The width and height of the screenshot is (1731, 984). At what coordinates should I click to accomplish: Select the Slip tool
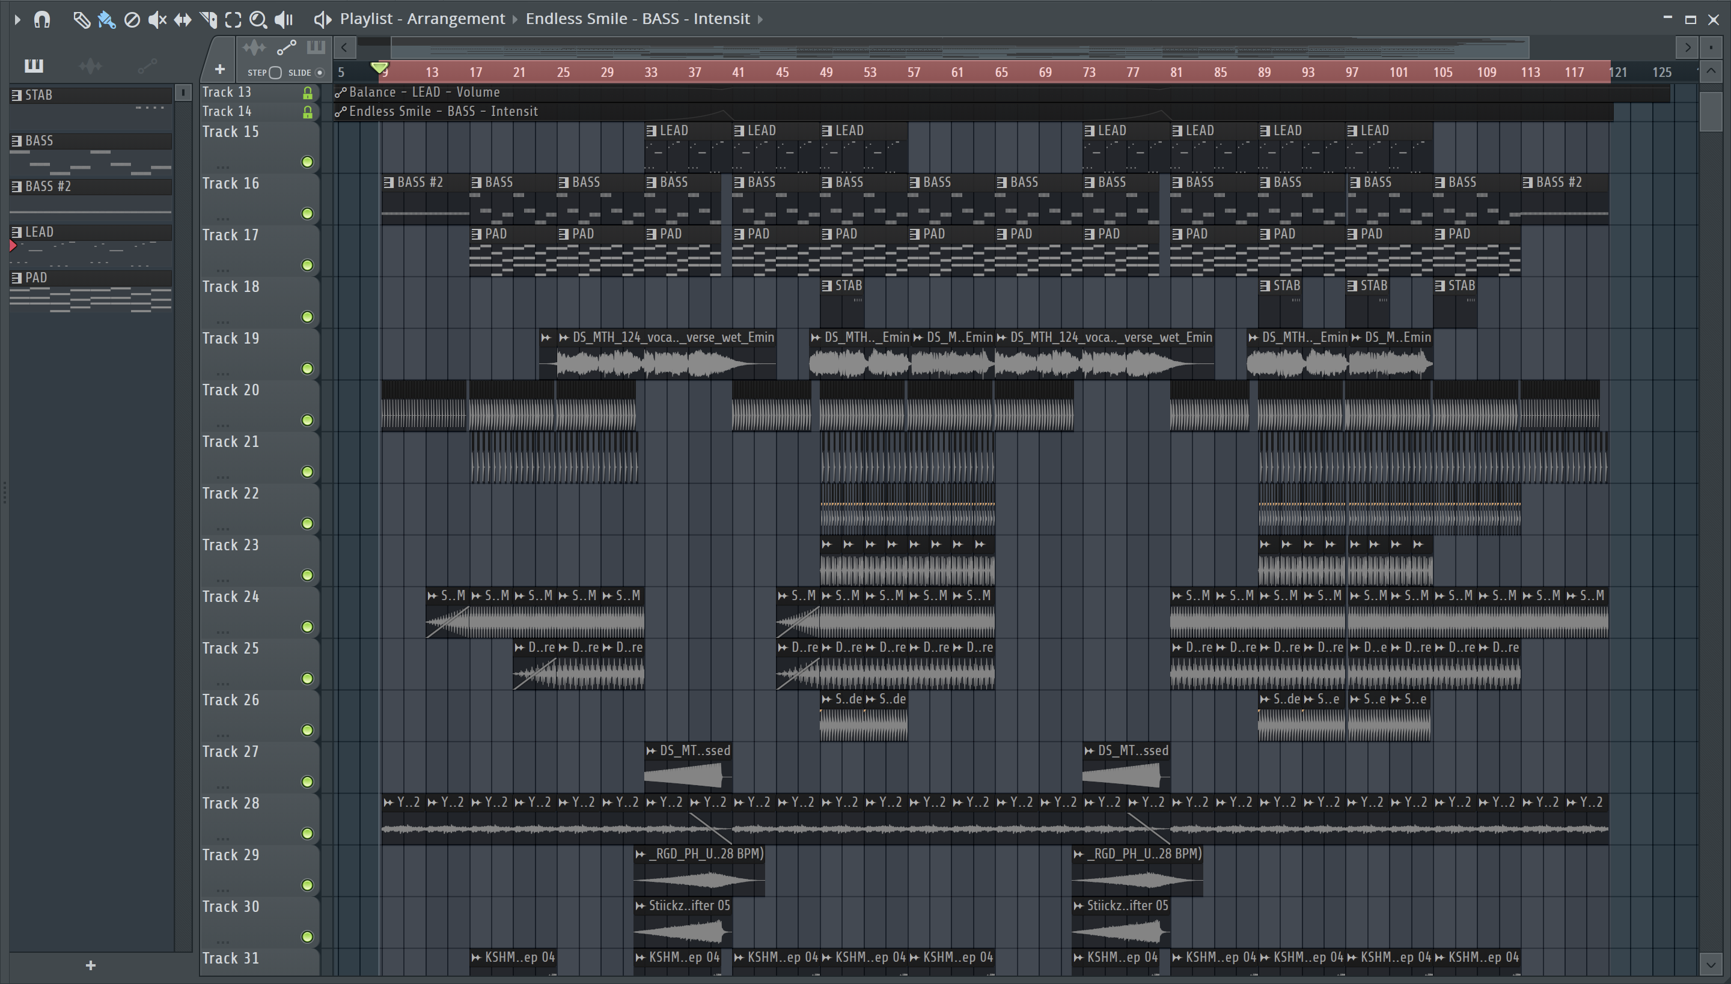[183, 20]
